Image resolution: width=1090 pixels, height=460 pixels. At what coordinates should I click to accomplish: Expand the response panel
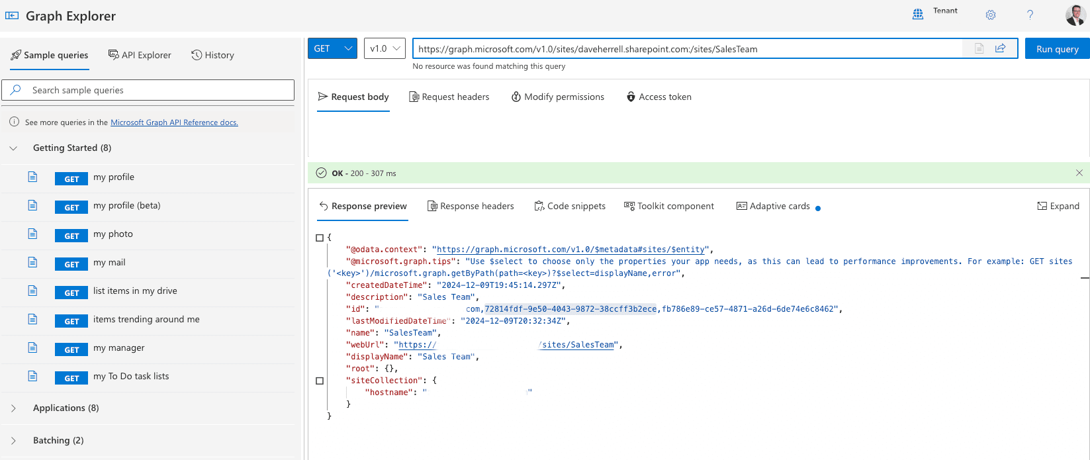point(1058,206)
